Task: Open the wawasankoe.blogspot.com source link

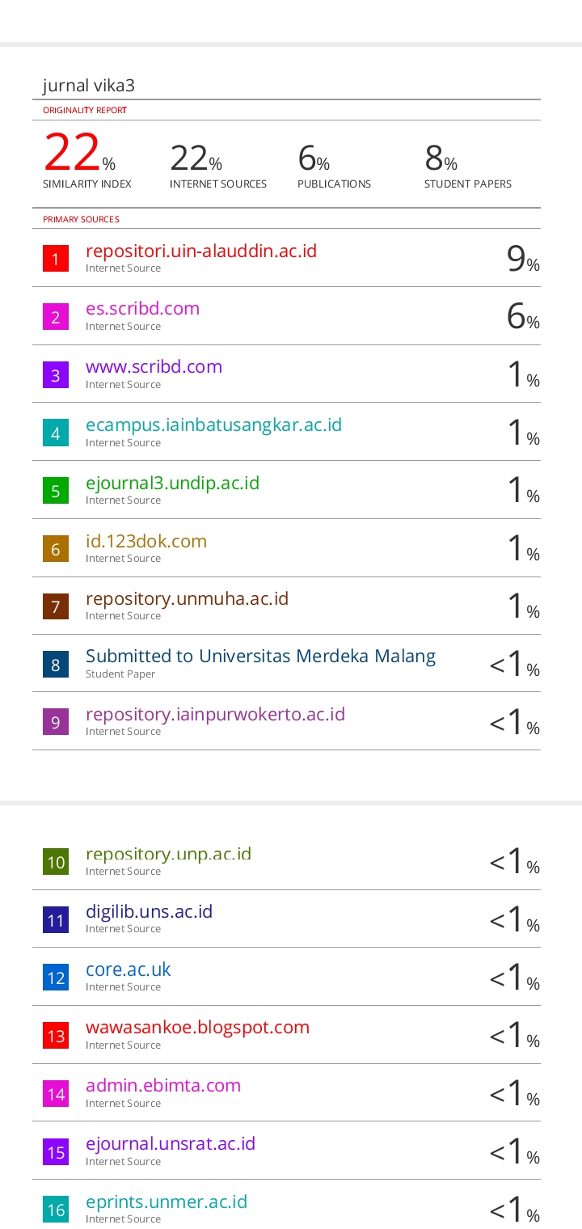Action: pos(197,1028)
